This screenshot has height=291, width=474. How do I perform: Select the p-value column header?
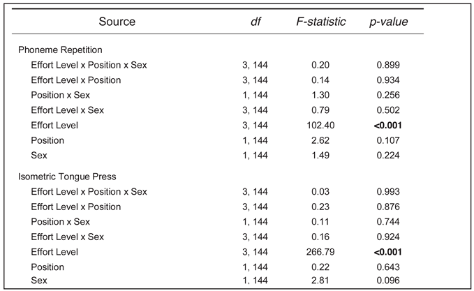[388, 22]
